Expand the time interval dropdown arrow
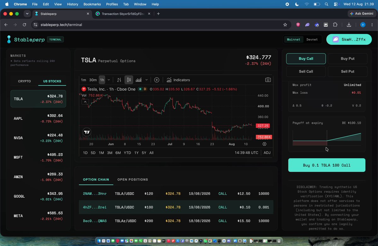378x246 pixels. click(x=109, y=80)
